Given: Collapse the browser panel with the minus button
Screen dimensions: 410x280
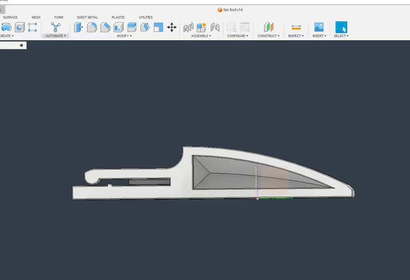Looking at the screenshot, I should tap(21, 45).
